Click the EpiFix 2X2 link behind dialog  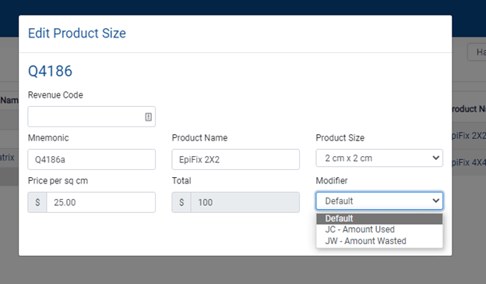(x=469, y=136)
